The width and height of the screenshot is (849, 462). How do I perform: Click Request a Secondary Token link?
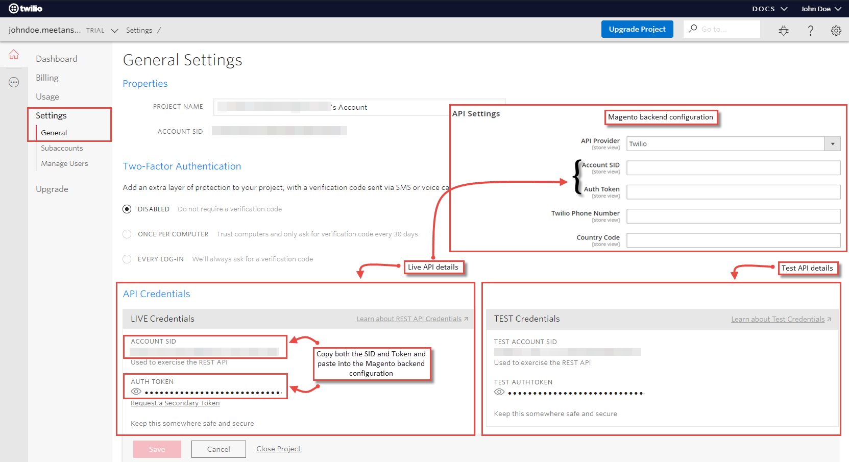pos(175,403)
